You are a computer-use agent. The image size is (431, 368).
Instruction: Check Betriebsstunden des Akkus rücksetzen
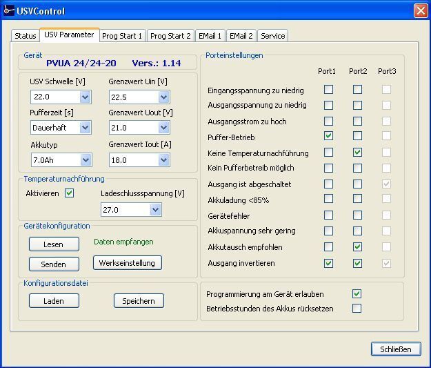(357, 308)
